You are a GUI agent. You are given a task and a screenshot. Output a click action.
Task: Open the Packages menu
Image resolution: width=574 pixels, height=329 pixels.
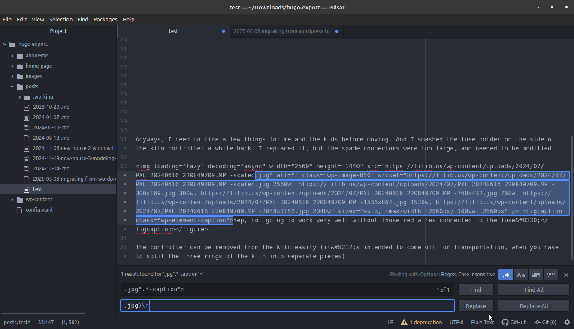pos(105,19)
